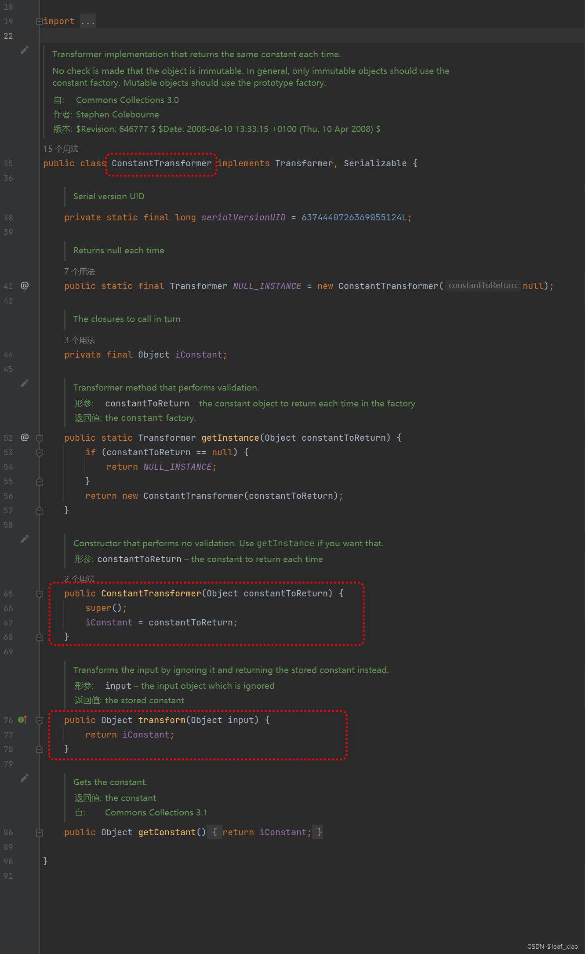Click fold end marker on line 68
585x954 pixels.
point(39,637)
